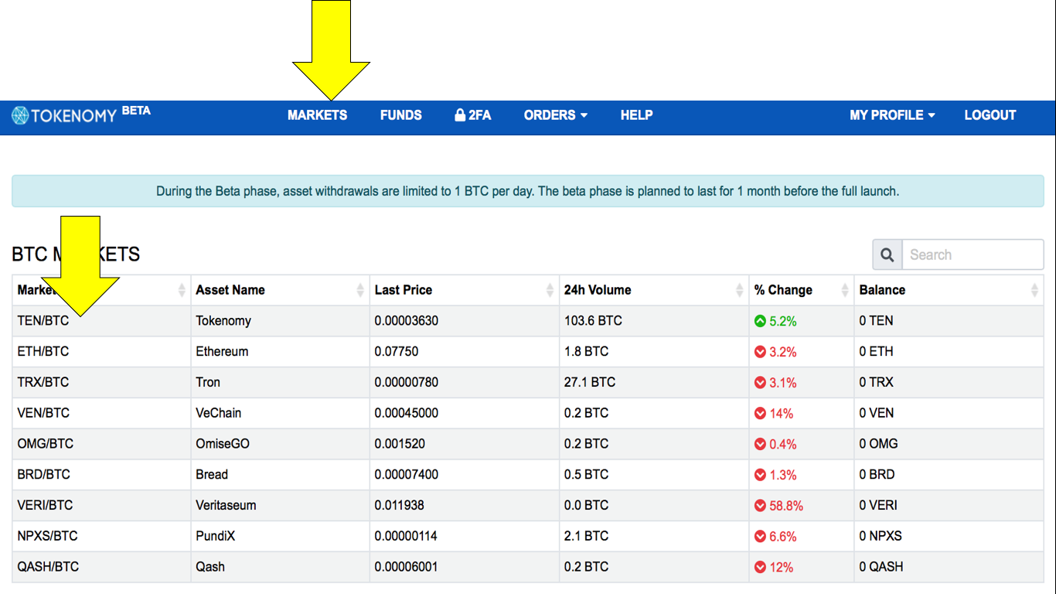Open the OMG/BTC market
The width and height of the screenshot is (1056, 594).
[46, 444]
